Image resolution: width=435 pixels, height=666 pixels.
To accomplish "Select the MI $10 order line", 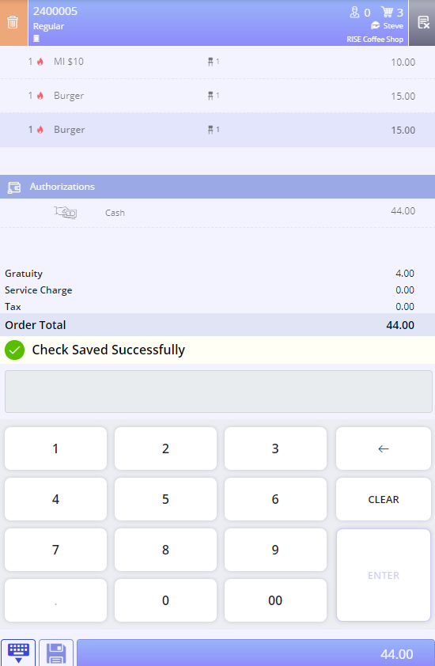I will click(217, 62).
